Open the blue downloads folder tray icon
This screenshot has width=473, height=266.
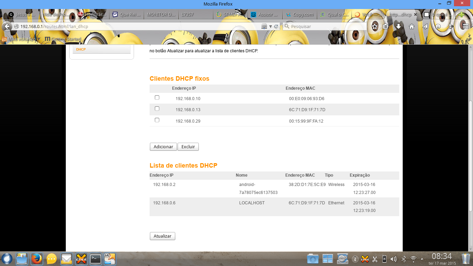(313, 259)
